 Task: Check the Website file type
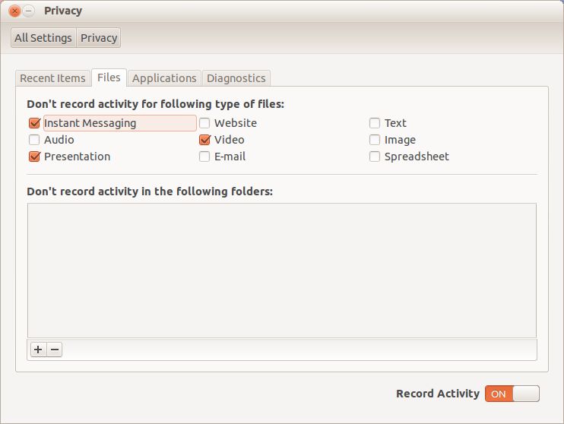(x=204, y=123)
